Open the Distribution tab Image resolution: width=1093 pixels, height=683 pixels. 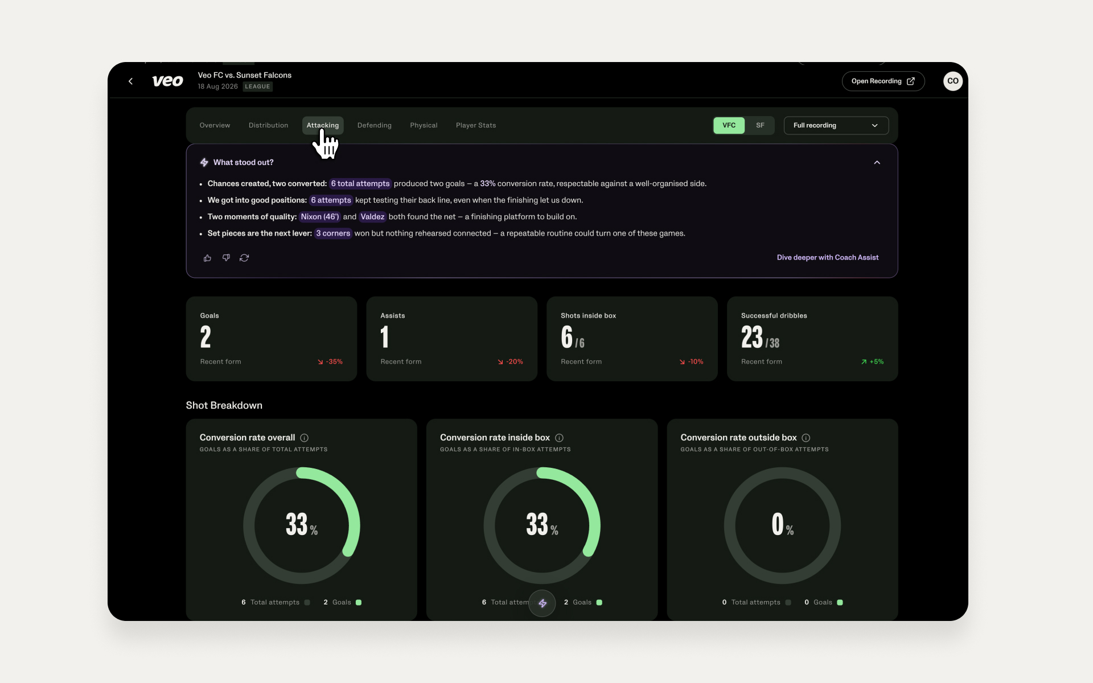click(268, 125)
